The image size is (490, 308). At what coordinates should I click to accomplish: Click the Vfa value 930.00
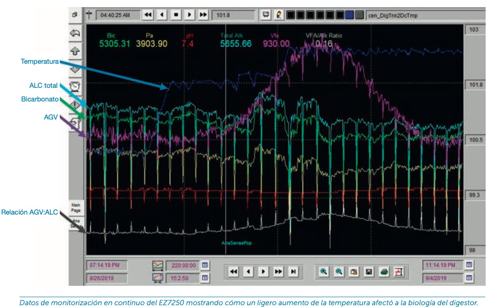coord(276,43)
